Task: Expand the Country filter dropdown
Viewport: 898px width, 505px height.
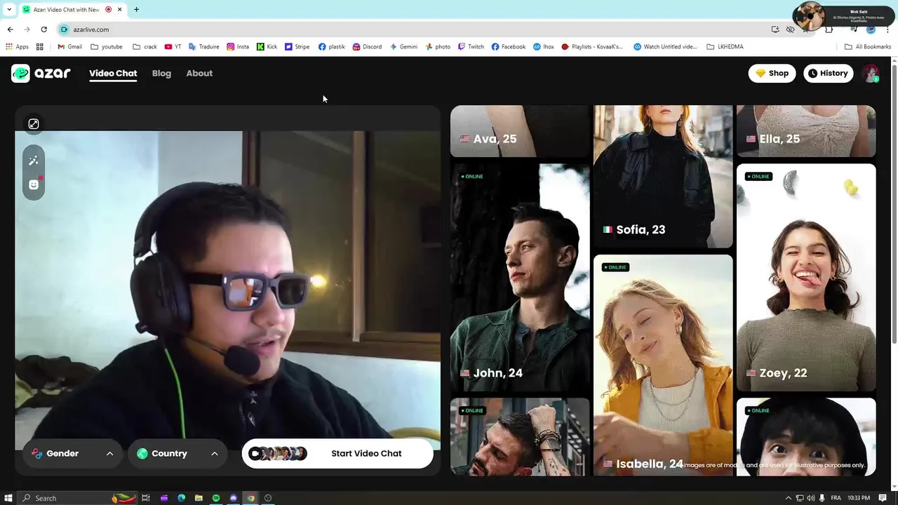Action: click(177, 454)
